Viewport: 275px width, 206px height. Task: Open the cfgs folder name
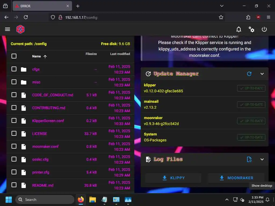pos(36,69)
